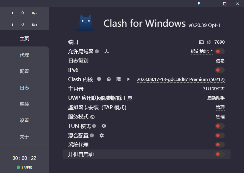The image size is (244, 173).
Task: Click the chip icon beside Clash 内核
Action: point(109,79)
